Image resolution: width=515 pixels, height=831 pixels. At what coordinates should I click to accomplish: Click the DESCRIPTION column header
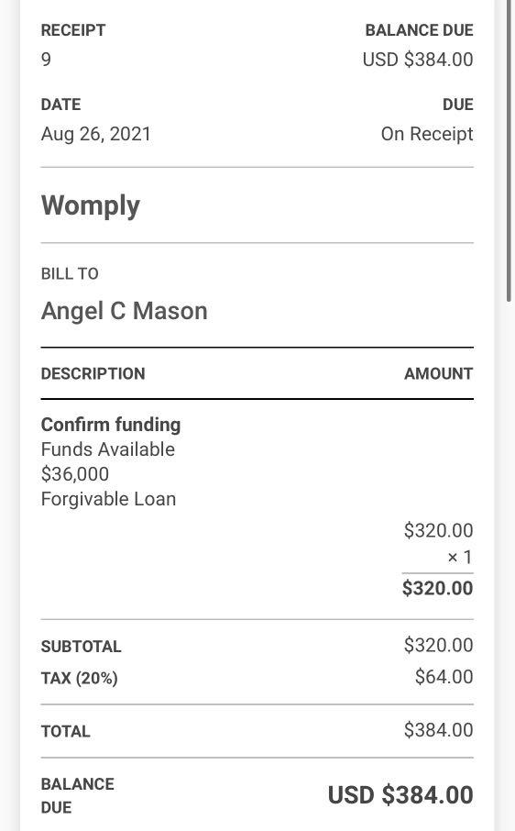click(93, 373)
